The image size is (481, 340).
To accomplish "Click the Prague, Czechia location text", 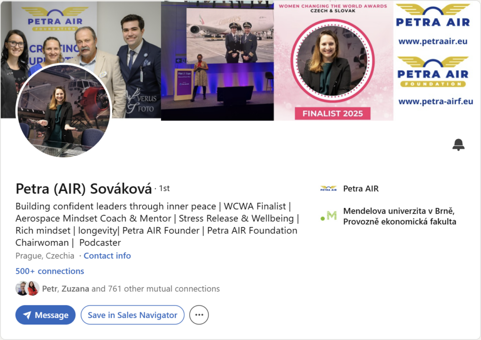I will [45, 255].
